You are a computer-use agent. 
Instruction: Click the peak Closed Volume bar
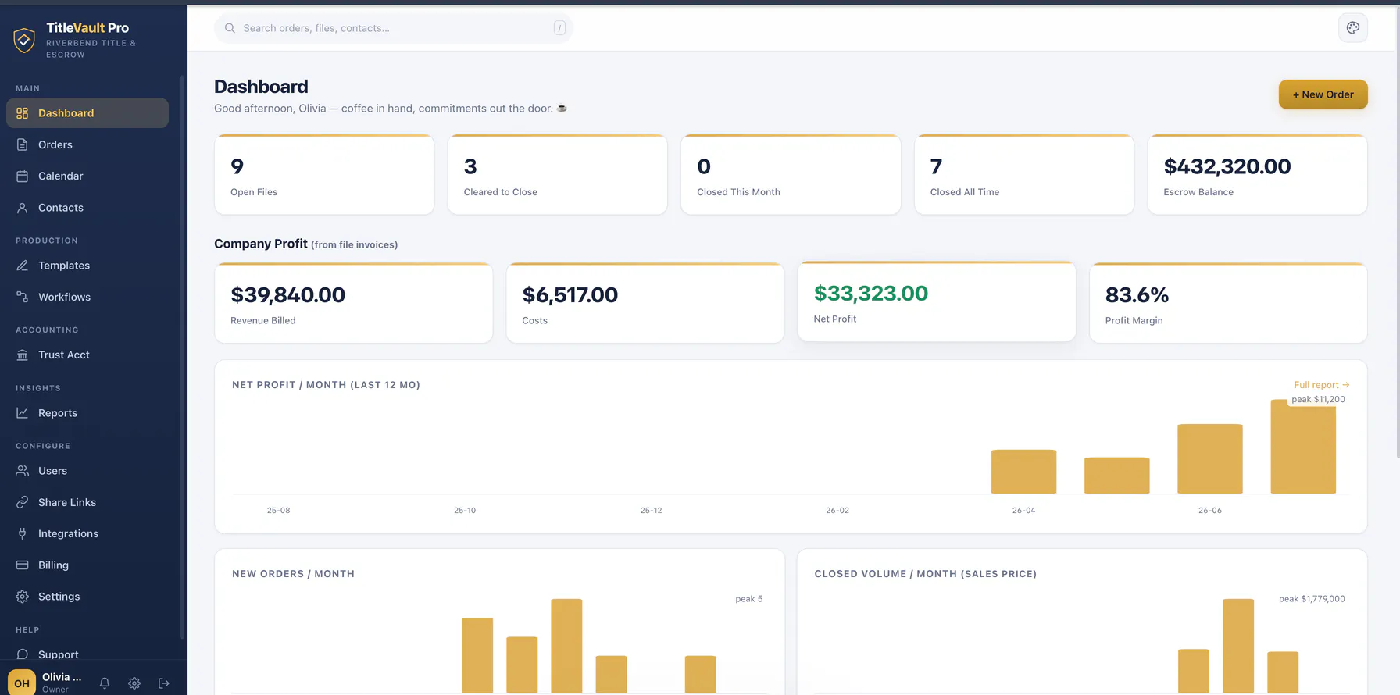[x=1238, y=646]
